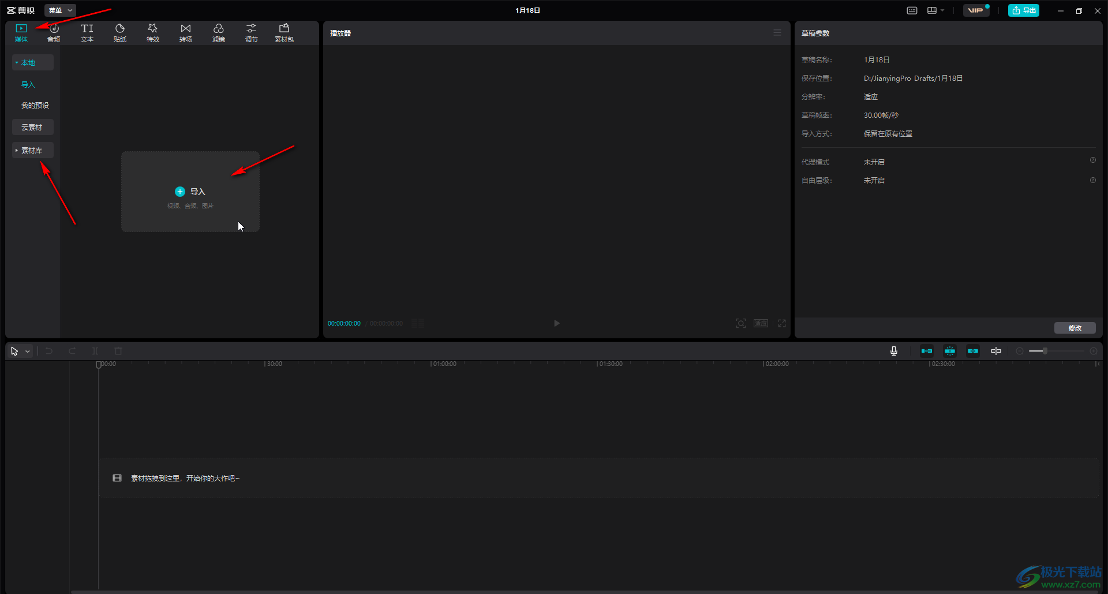Click the redo arrow in timeline toolbar
This screenshot has height=594, width=1108.
(72, 351)
